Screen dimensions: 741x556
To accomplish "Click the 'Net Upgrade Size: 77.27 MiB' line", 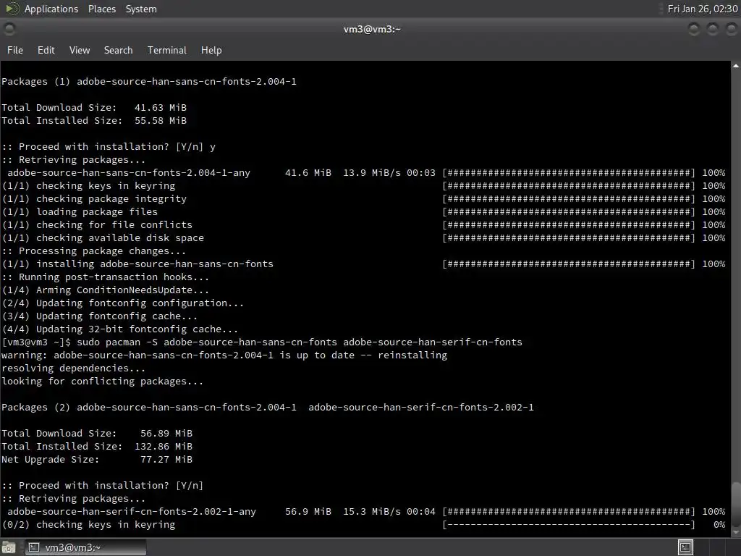I will point(97,460).
